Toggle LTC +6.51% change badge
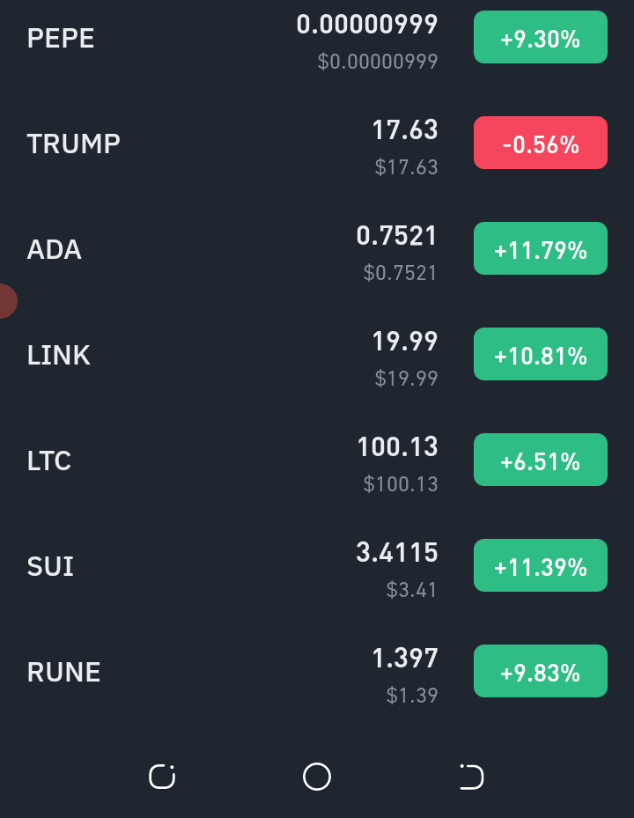Image resolution: width=634 pixels, height=818 pixels. 540,460
